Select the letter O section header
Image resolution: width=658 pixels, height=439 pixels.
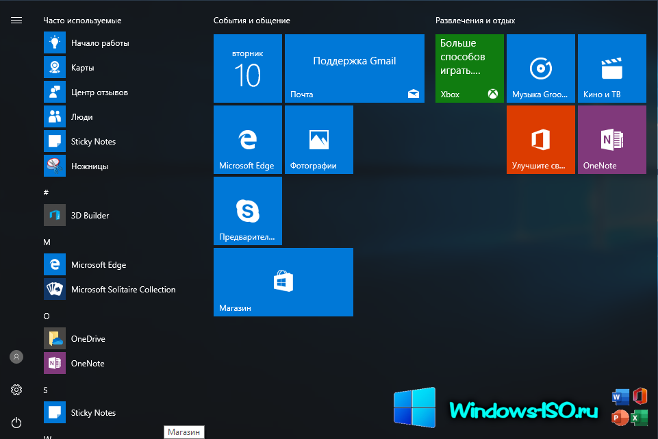[x=47, y=316]
